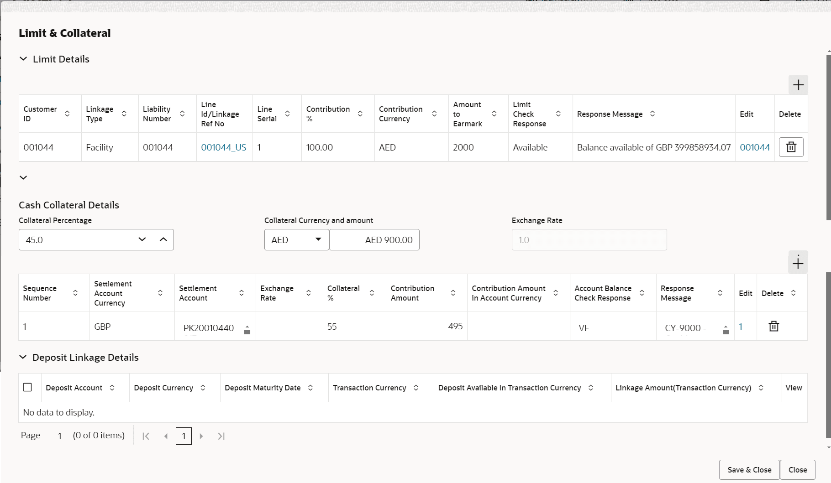
Task: Collapse the Limit Details section
Action: point(23,59)
